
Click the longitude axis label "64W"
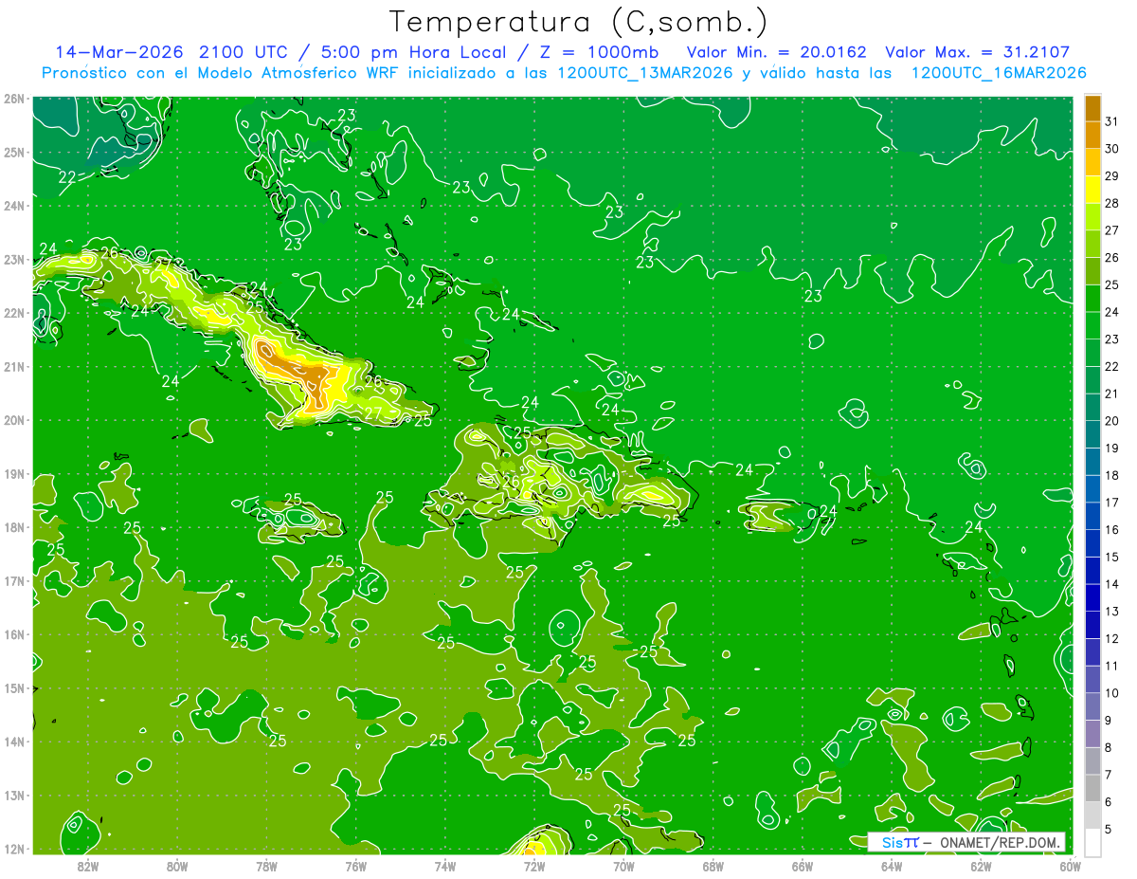(x=891, y=866)
